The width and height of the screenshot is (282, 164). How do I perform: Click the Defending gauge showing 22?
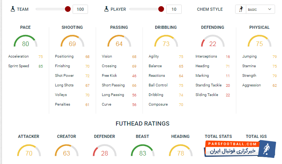(212, 42)
